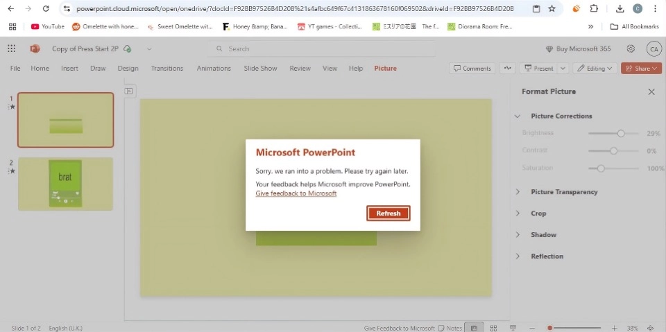Click the Search box in the PowerPoint header
666x332 pixels.
coord(321,49)
